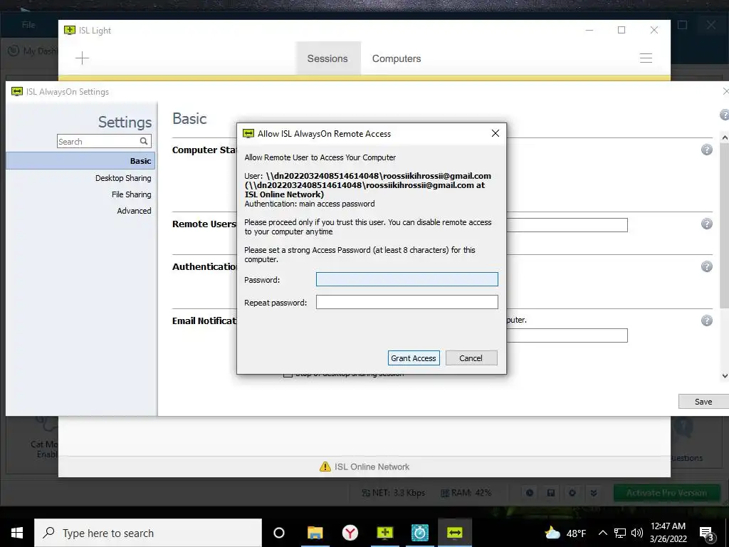Click the Cortana circle on the taskbar

pos(278,533)
